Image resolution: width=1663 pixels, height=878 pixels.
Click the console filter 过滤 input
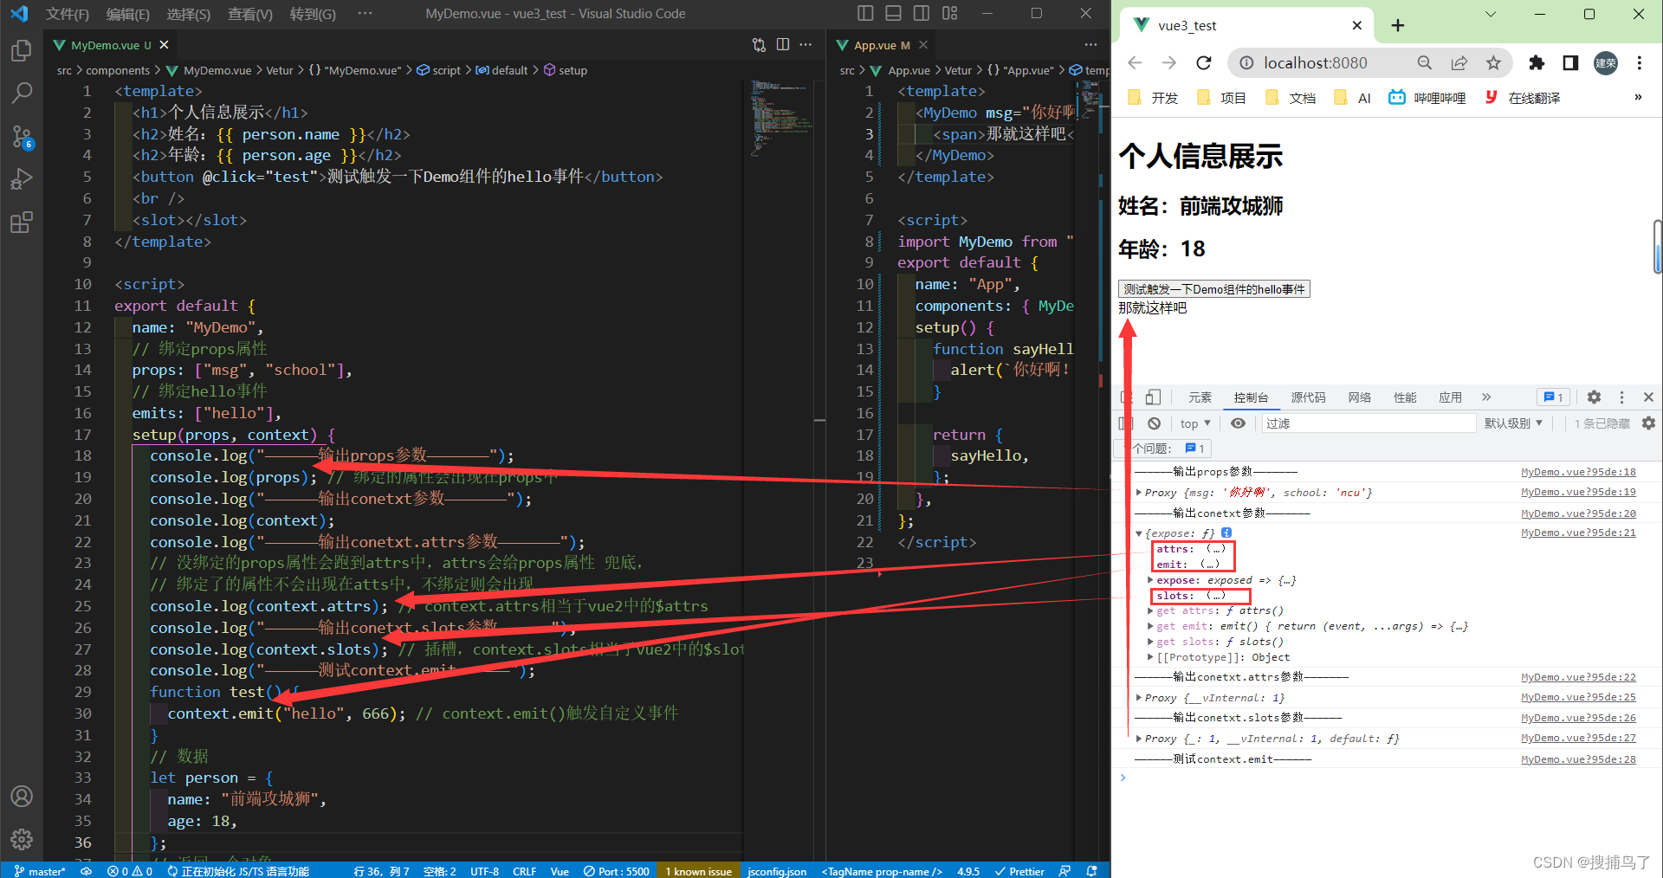1369,423
